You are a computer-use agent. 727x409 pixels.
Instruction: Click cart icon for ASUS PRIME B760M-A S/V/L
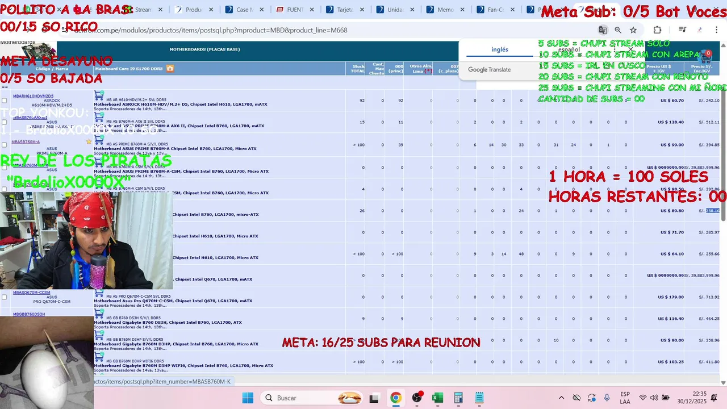99,140
